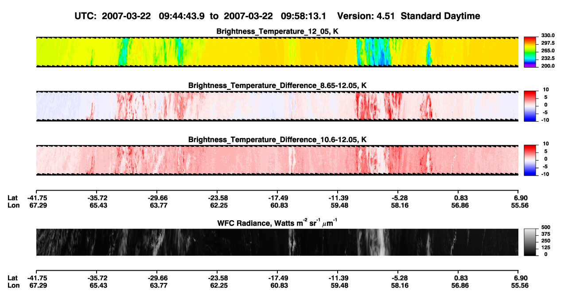Click the 250 label on the WFC colorbar
Viewport: 576px width, 295px height.
coord(546,241)
